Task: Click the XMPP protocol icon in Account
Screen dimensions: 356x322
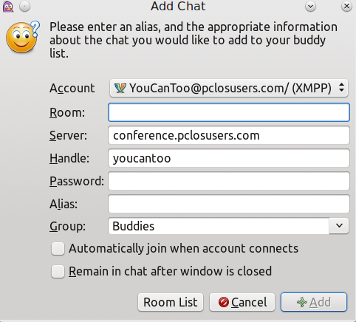Action: 120,88
